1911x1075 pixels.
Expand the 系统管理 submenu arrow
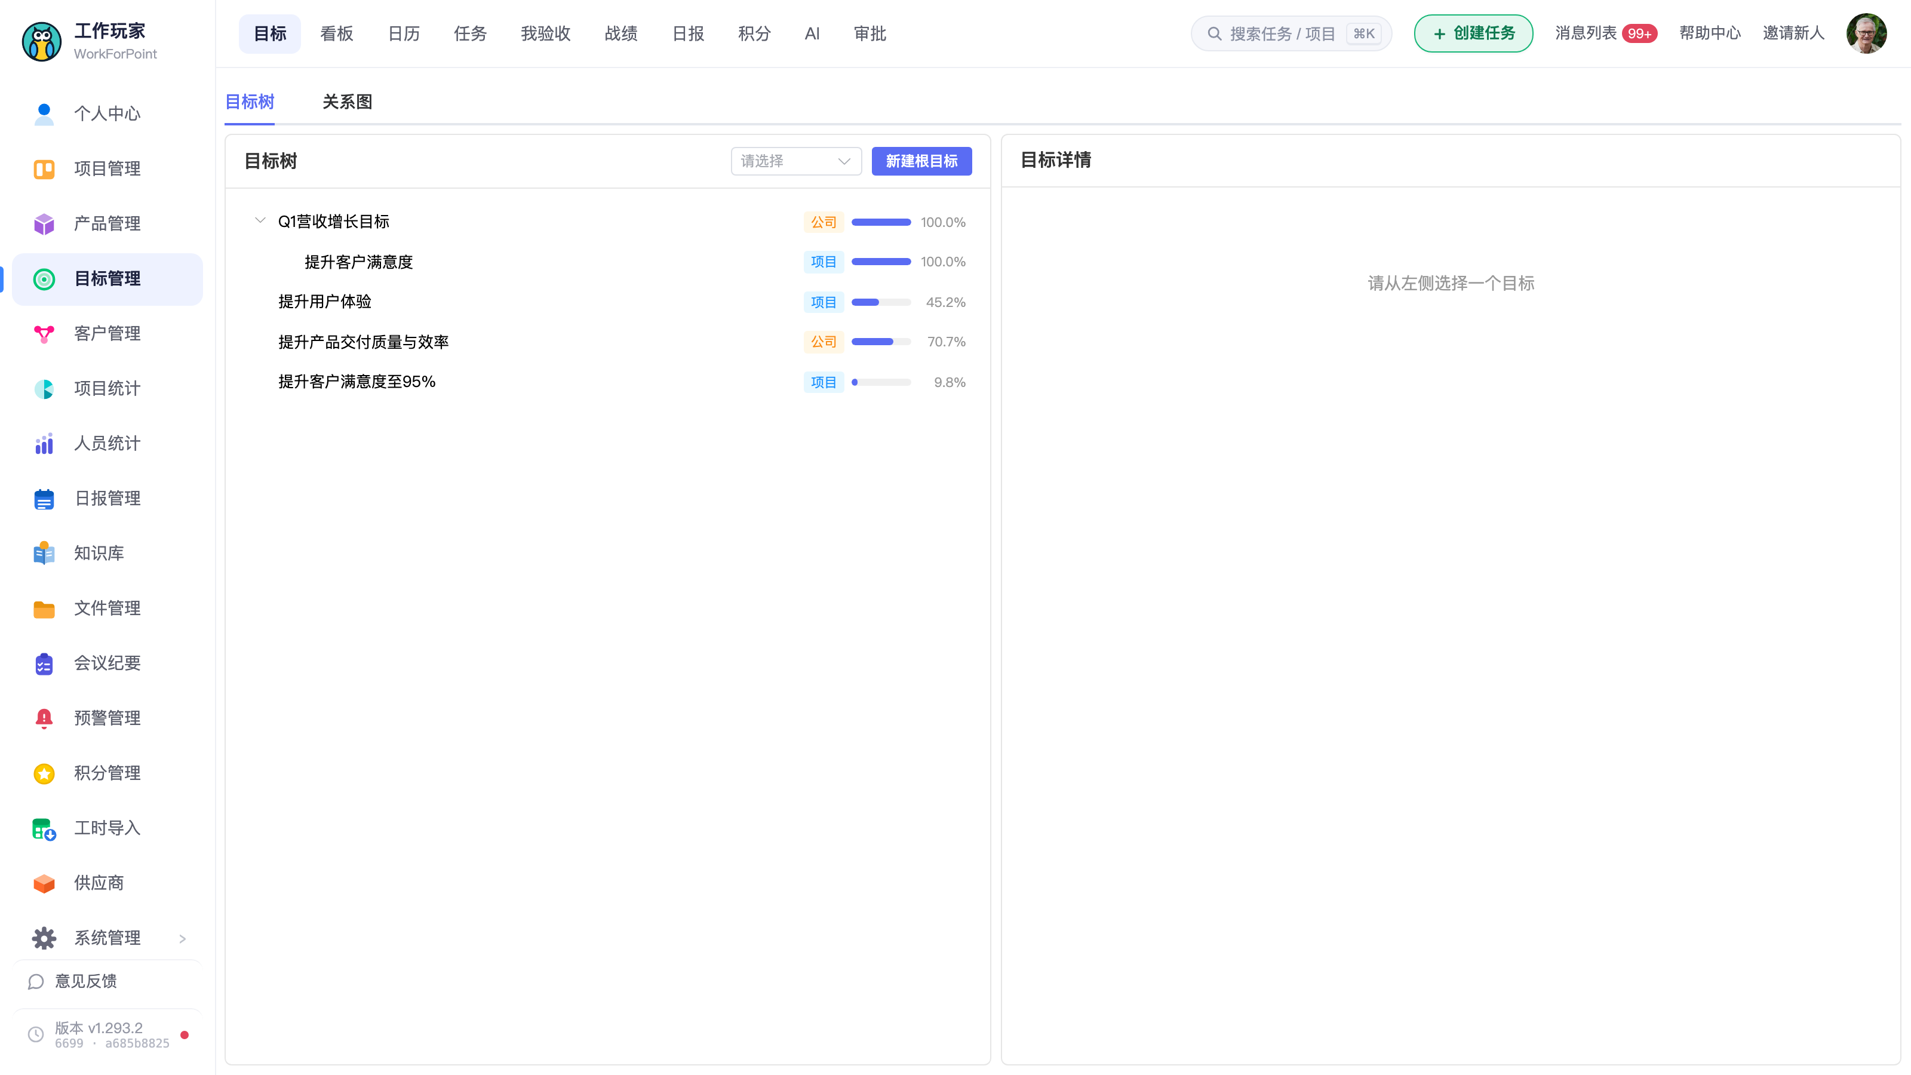(x=183, y=938)
